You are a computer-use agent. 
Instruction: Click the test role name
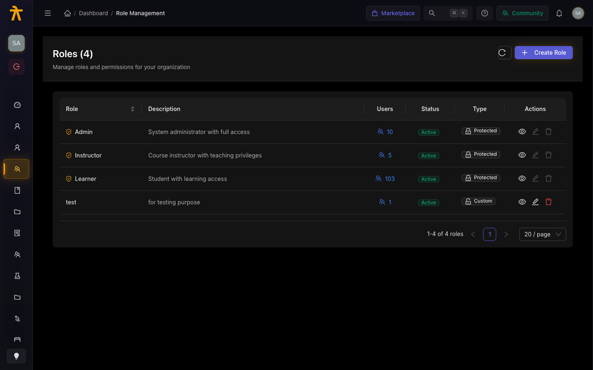pyautogui.click(x=71, y=202)
